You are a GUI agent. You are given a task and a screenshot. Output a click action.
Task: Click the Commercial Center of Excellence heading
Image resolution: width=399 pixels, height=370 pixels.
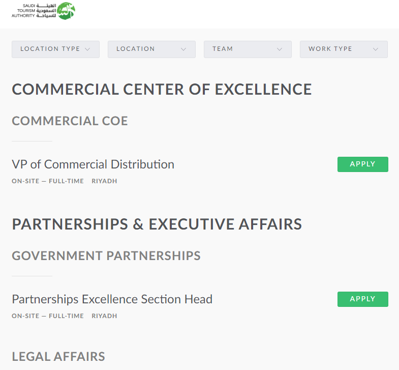point(162,90)
